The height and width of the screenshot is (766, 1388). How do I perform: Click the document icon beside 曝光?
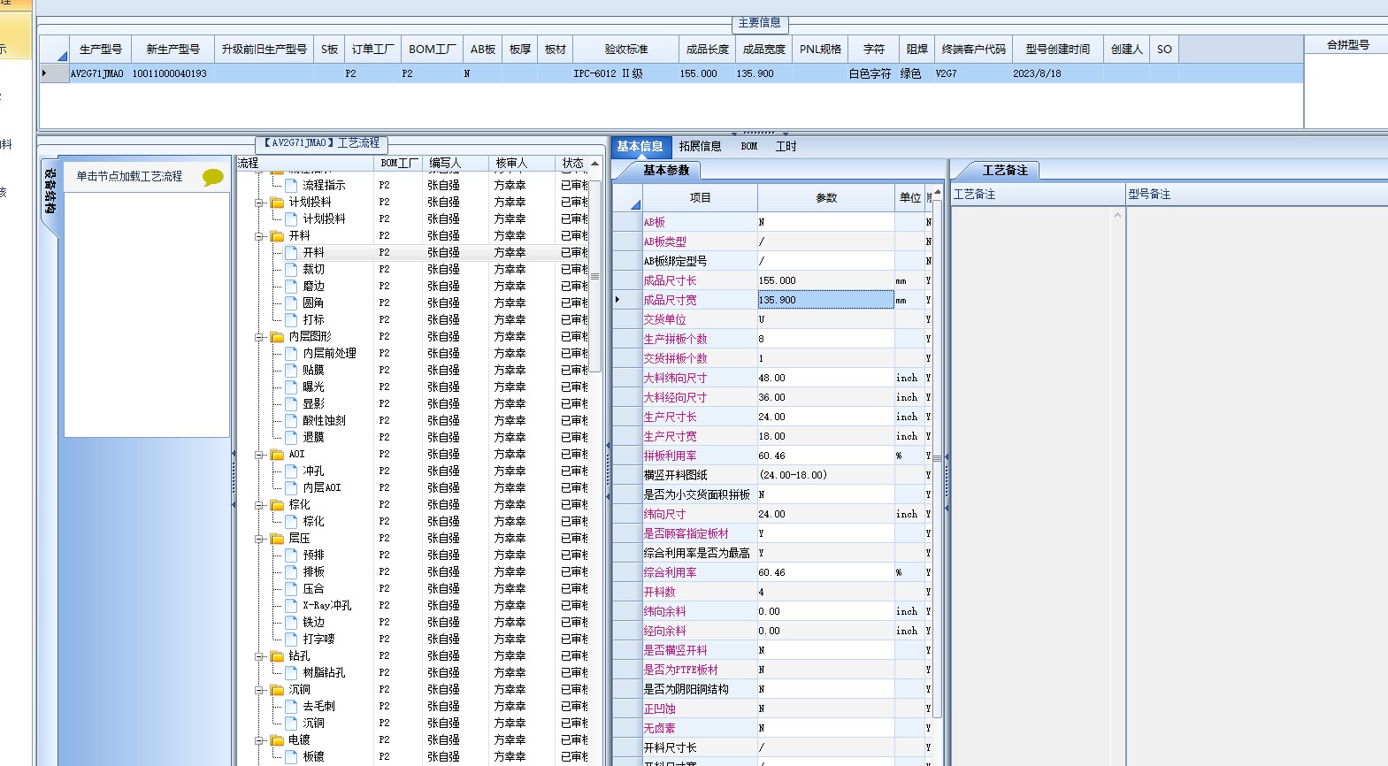click(291, 387)
